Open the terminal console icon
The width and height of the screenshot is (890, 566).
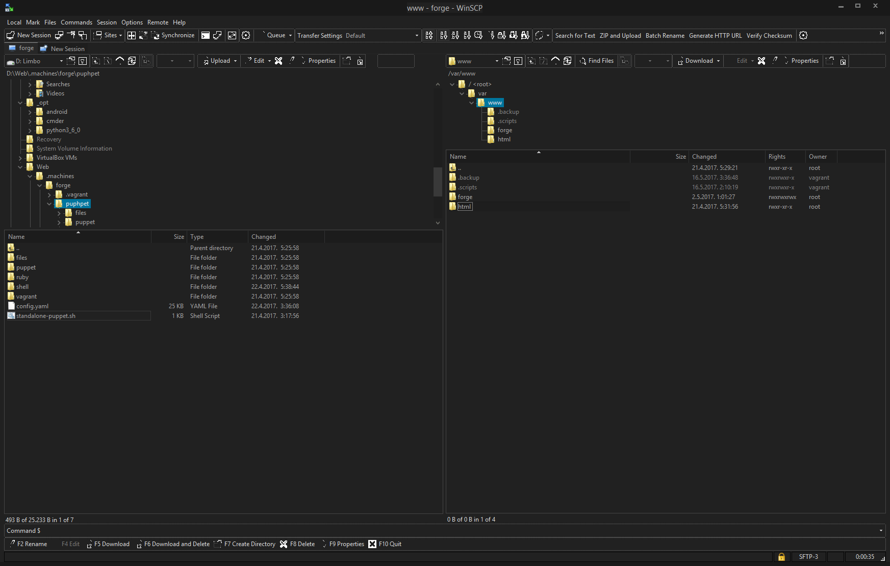point(206,35)
